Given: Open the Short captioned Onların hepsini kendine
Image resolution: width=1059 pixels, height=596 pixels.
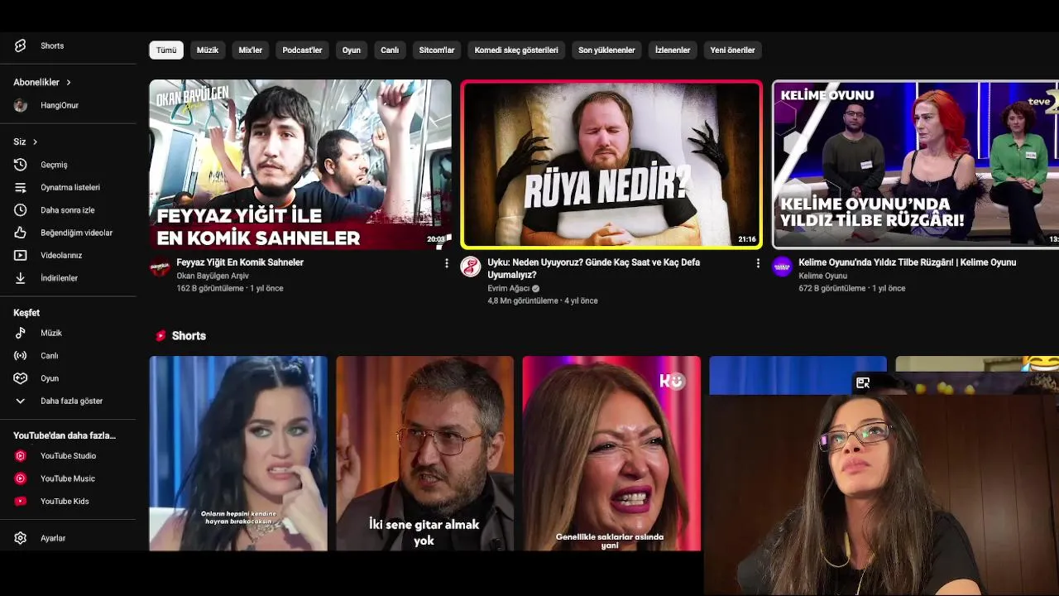Looking at the screenshot, I should tap(238, 454).
